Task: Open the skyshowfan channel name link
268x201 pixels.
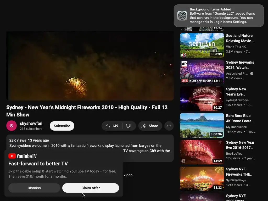Action: coord(31,124)
